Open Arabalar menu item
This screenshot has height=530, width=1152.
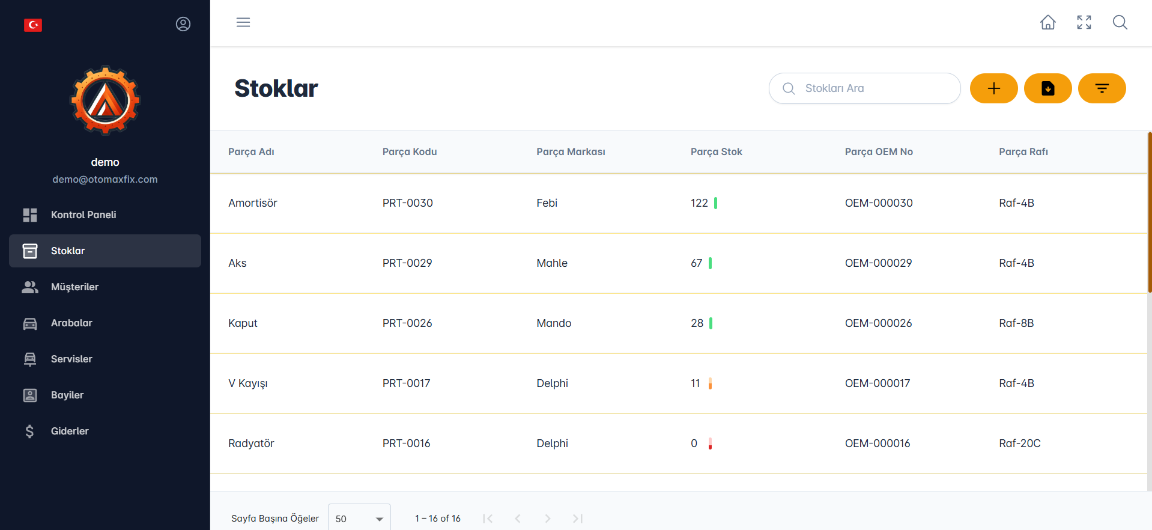[105, 323]
